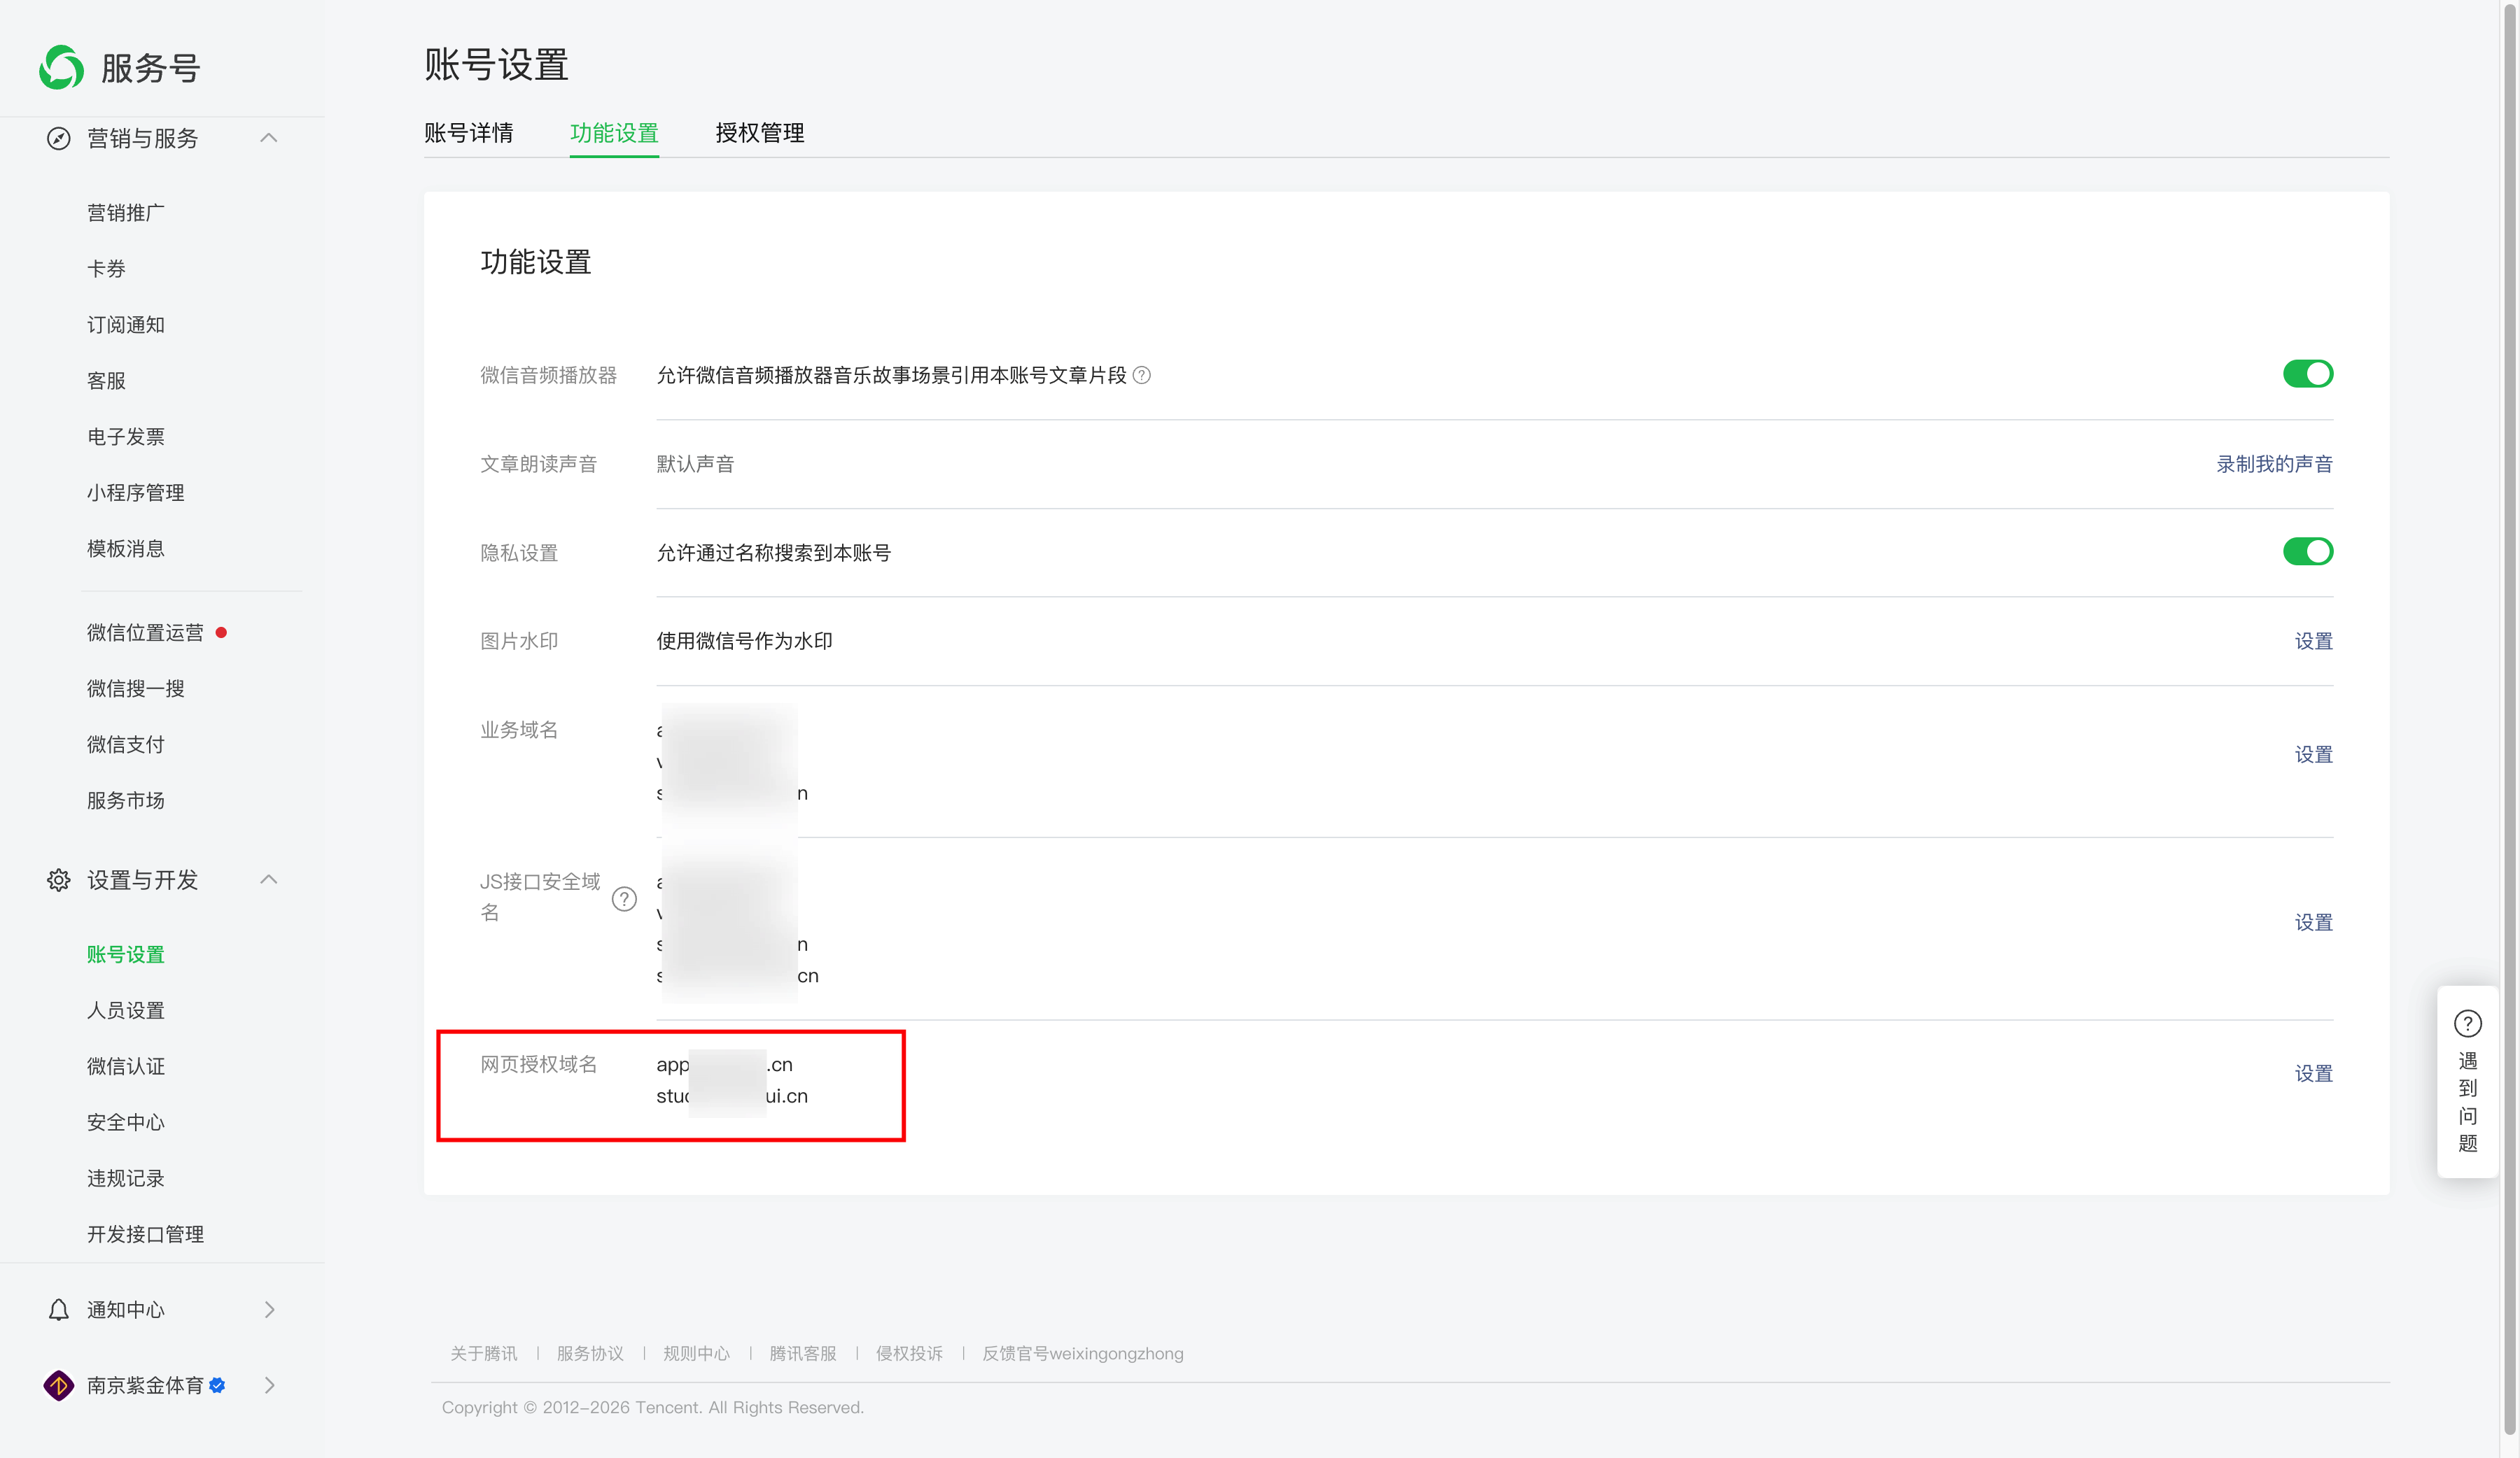This screenshot has height=1458, width=2520.
Task: Switch to the 账号详情 tab
Action: [468, 133]
